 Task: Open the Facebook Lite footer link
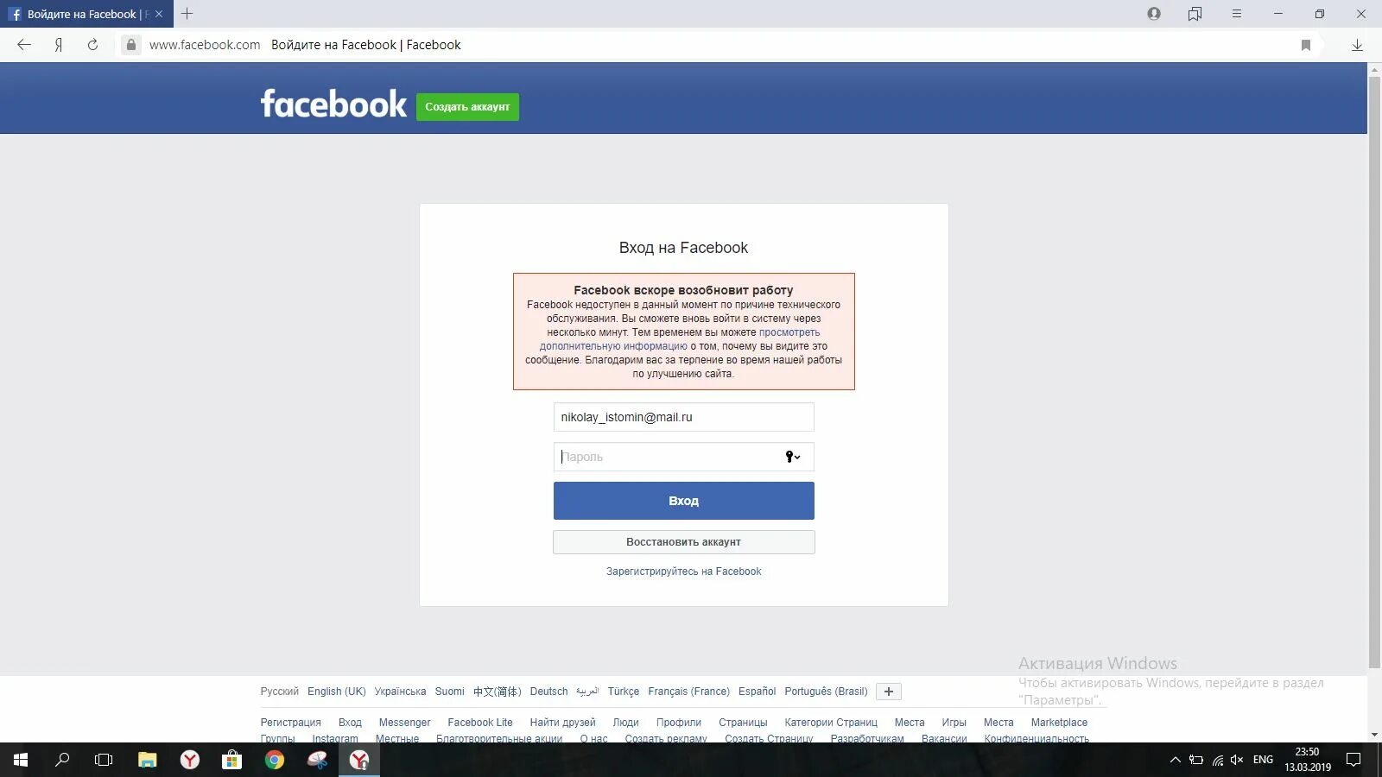pos(480,723)
